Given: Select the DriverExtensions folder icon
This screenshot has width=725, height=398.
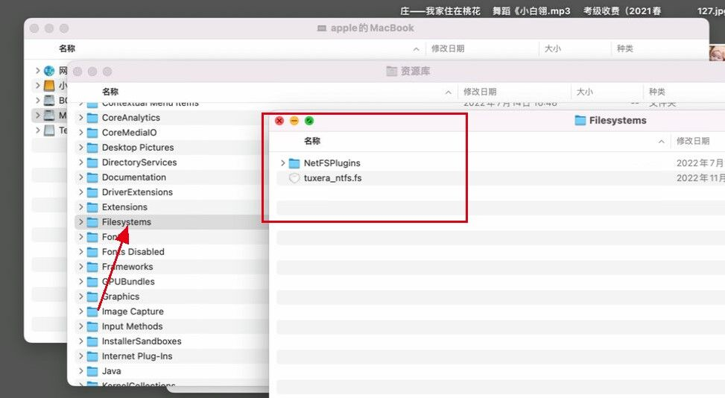Looking at the screenshot, I should pyautogui.click(x=92, y=192).
